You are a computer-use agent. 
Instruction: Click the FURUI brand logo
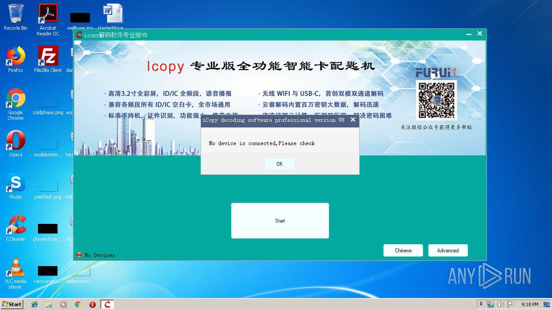tap(436, 72)
